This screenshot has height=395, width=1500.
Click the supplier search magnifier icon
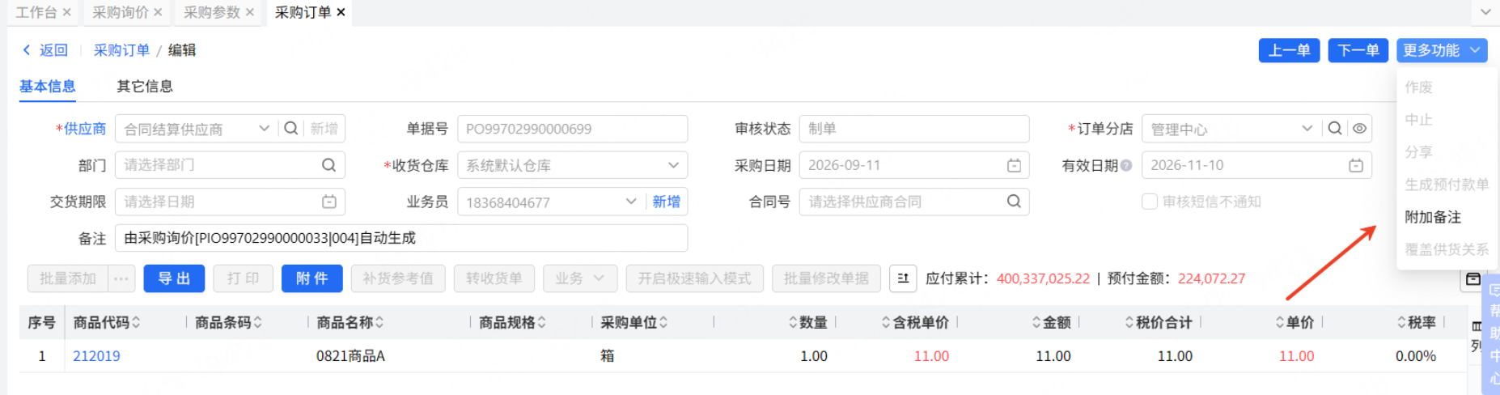(291, 129)
